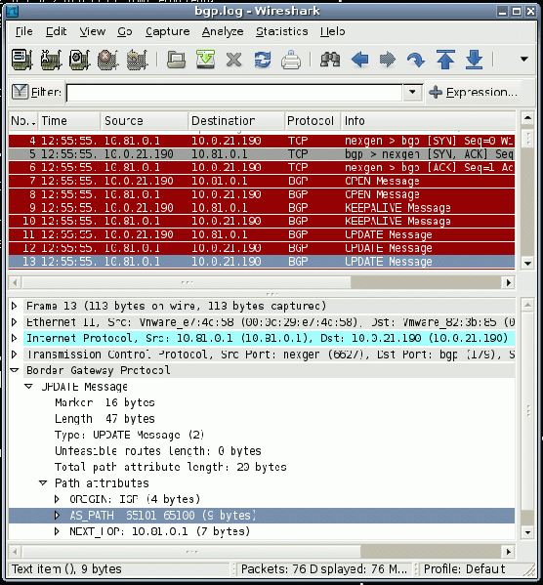This screenshot has width=543, height=585.
Task: Open the Wireshark window menu icon
Action: pos(13,11)
